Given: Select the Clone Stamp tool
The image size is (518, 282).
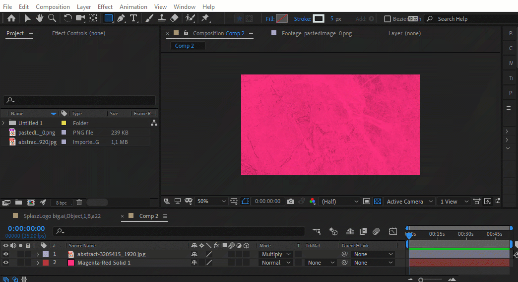Looking at the screenshot, I should click(x=162, y=18).
